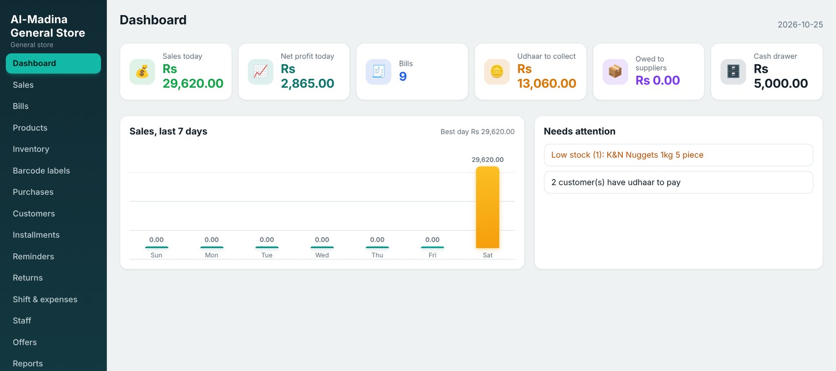Open the Returns page
This screenshot has width=836, height=371.
pos(53,278)
